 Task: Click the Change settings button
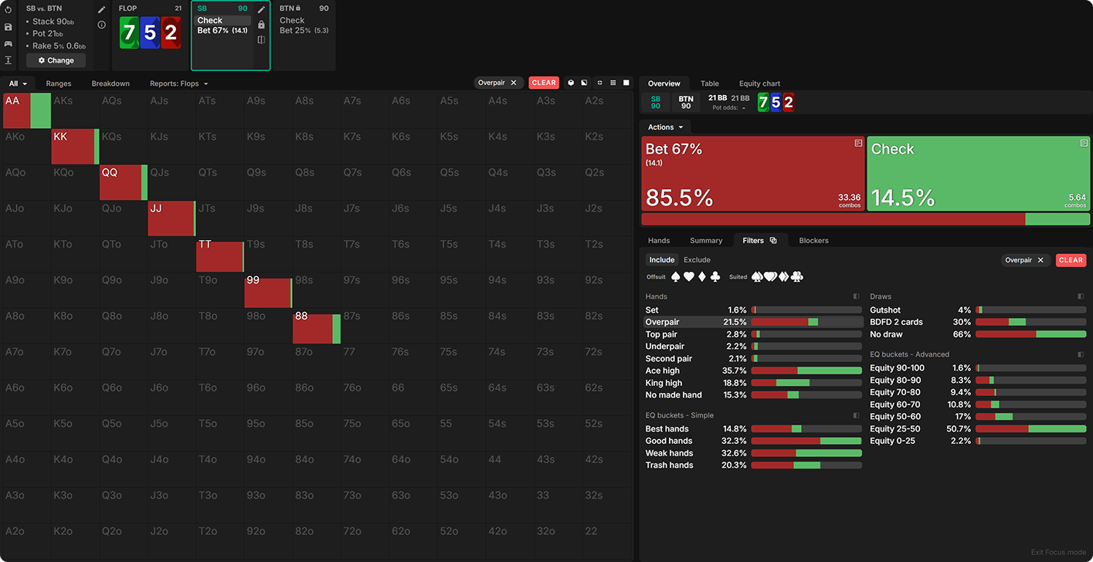tap(56, 60)
